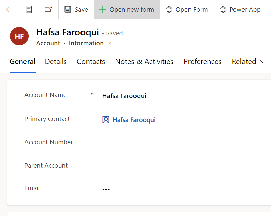The height and width of the screenshot is (216, 271).
Task: Click the plus icon for Open new form
Action: [102, 10]
